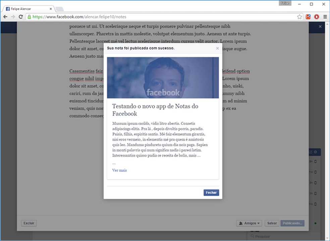330x241 pixels.
Task: Click the Publicando button
Action: click(292, 223)
